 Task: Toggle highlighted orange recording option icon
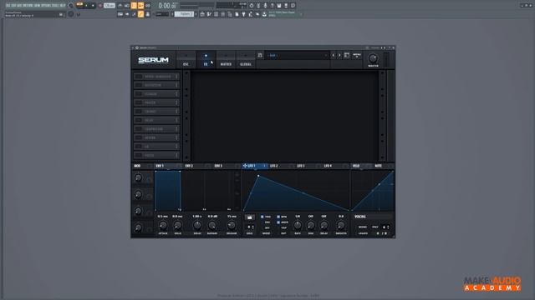[x=134, y=6]
